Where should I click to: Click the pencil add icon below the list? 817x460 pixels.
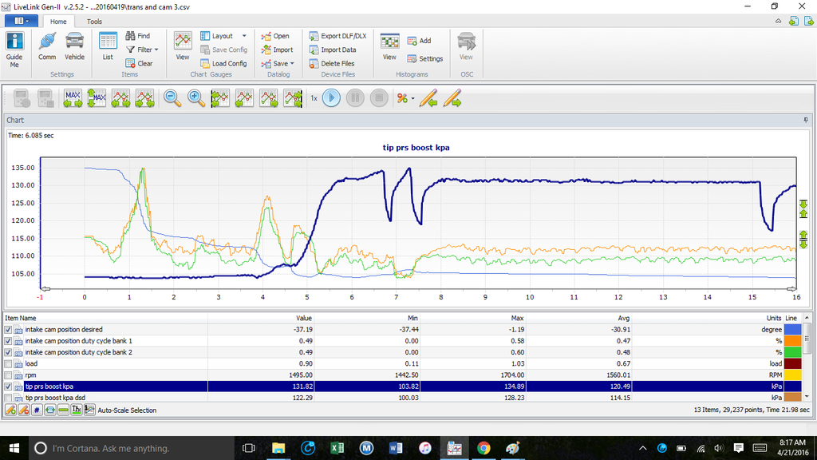pos(10,410)
